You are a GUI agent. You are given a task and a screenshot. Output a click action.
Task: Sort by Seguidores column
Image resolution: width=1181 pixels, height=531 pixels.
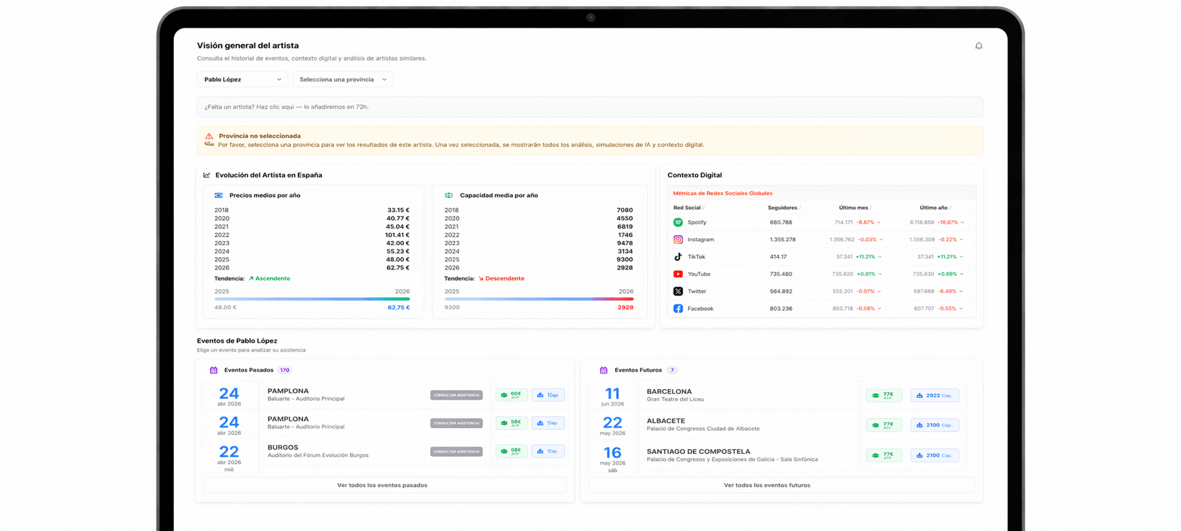(x=784, y=208)
